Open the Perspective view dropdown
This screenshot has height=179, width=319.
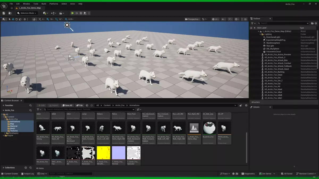(192, 19)
